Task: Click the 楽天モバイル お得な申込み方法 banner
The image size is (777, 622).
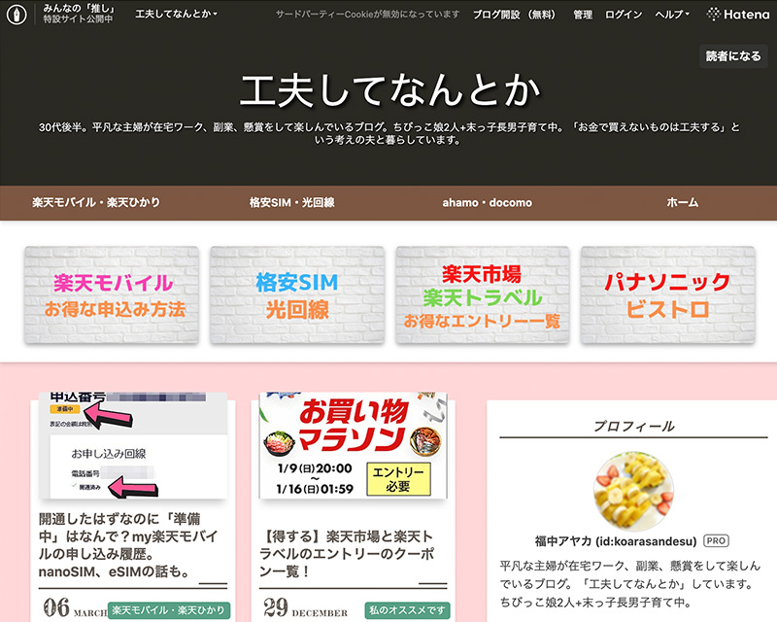Action: point(112,295)
